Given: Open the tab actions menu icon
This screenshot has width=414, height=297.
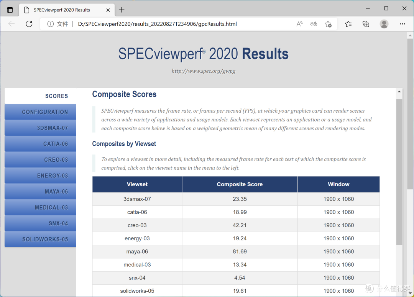Looking at the screenshot, I should tap(10, 10).
